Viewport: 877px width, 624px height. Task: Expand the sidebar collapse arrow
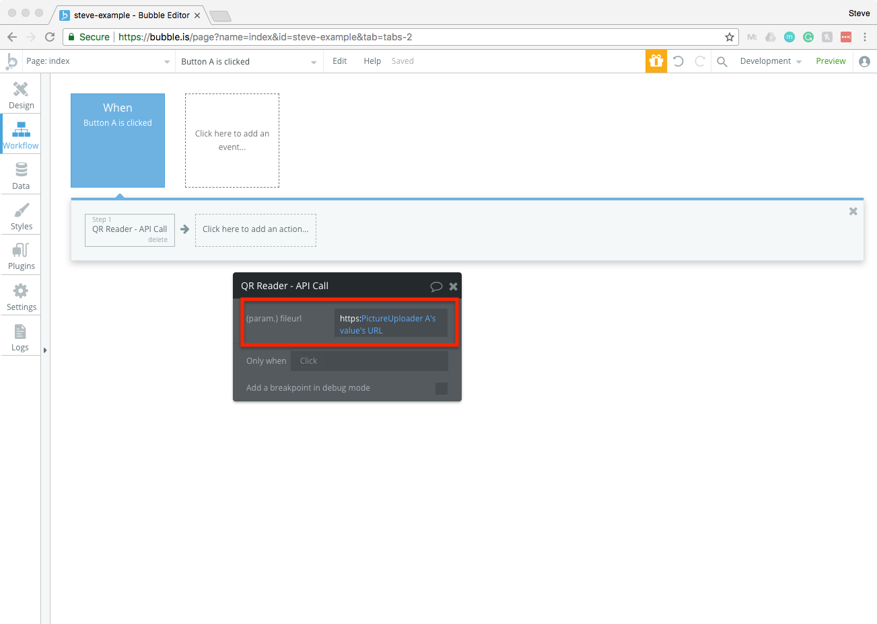pyautogui.click(x=45, y=350)
